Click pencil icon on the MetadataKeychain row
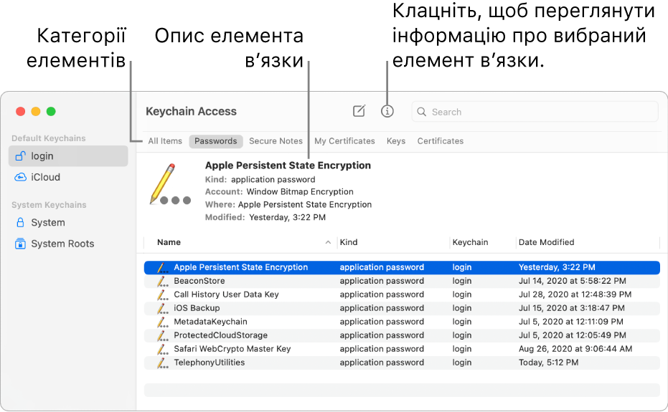668x412 pixels. tap(162, 322)
